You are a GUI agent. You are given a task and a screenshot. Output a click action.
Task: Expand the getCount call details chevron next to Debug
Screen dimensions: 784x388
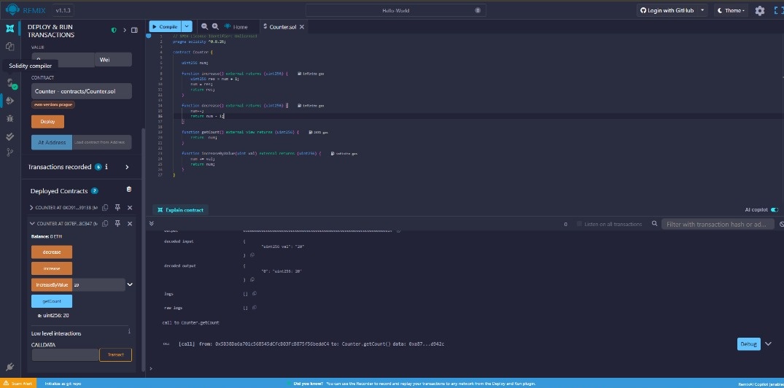769,344
